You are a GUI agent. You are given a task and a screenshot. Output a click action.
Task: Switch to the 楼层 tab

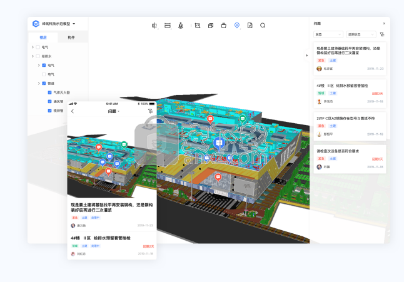[43, 38]
